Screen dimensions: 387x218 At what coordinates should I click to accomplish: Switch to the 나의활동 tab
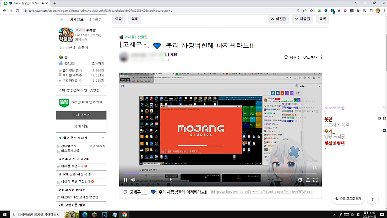click(x=96, y=19)
